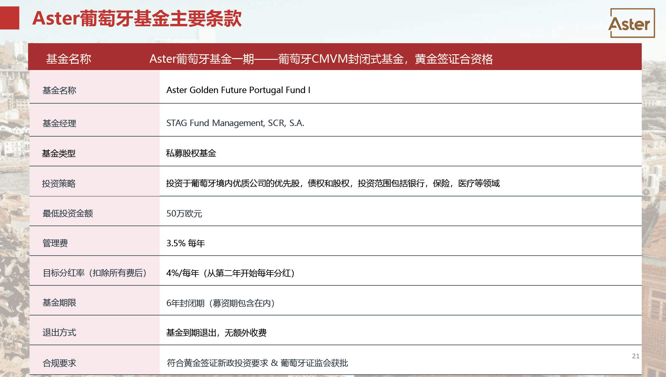
Task: Select 'STAG Fund Management, SCR, S.A.' value
Action: click(235, 123)
